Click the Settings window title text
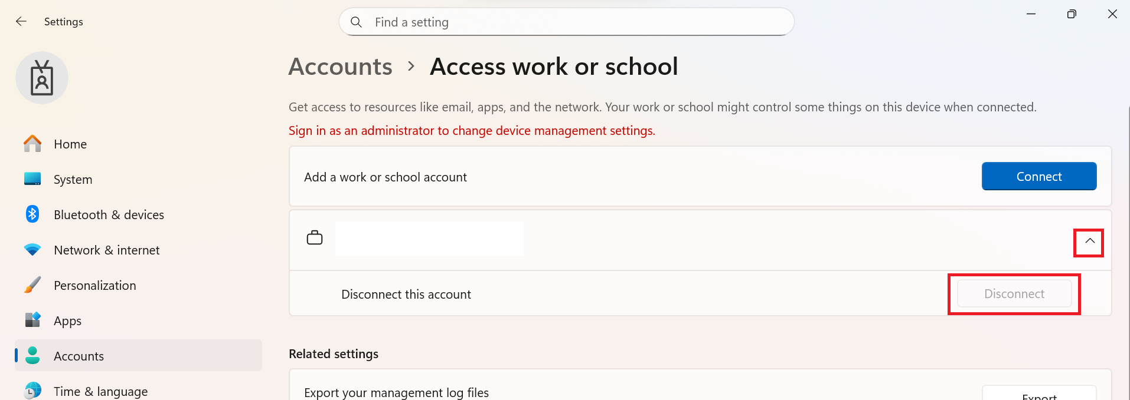The height and width of the screenshot is (400, 1130). (64, 22)
